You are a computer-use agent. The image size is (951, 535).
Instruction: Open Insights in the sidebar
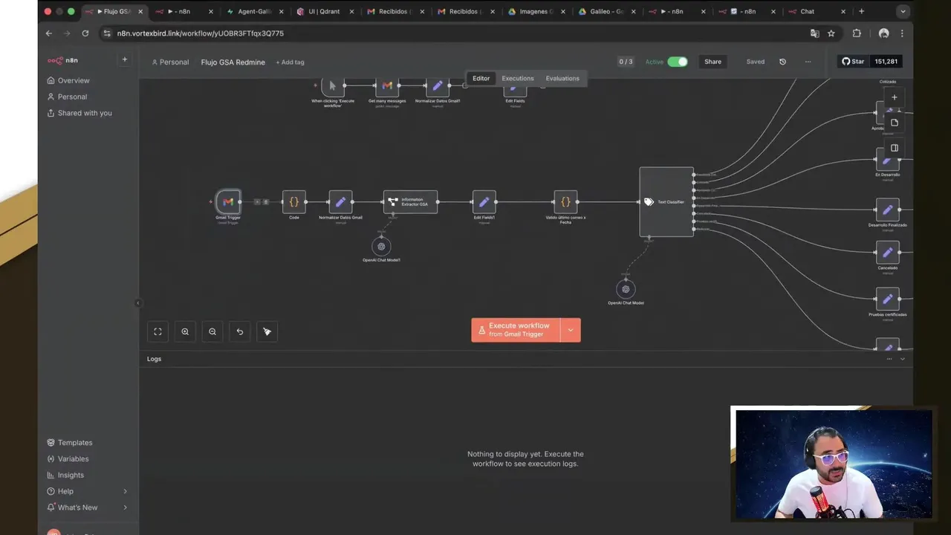tap(71, 475)
